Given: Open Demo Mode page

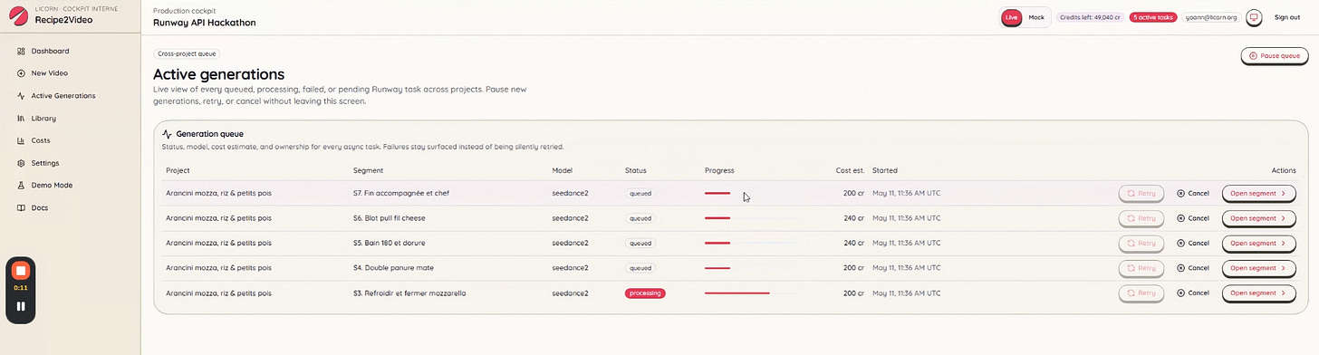Looking at the screenshot, I should 52,186.
